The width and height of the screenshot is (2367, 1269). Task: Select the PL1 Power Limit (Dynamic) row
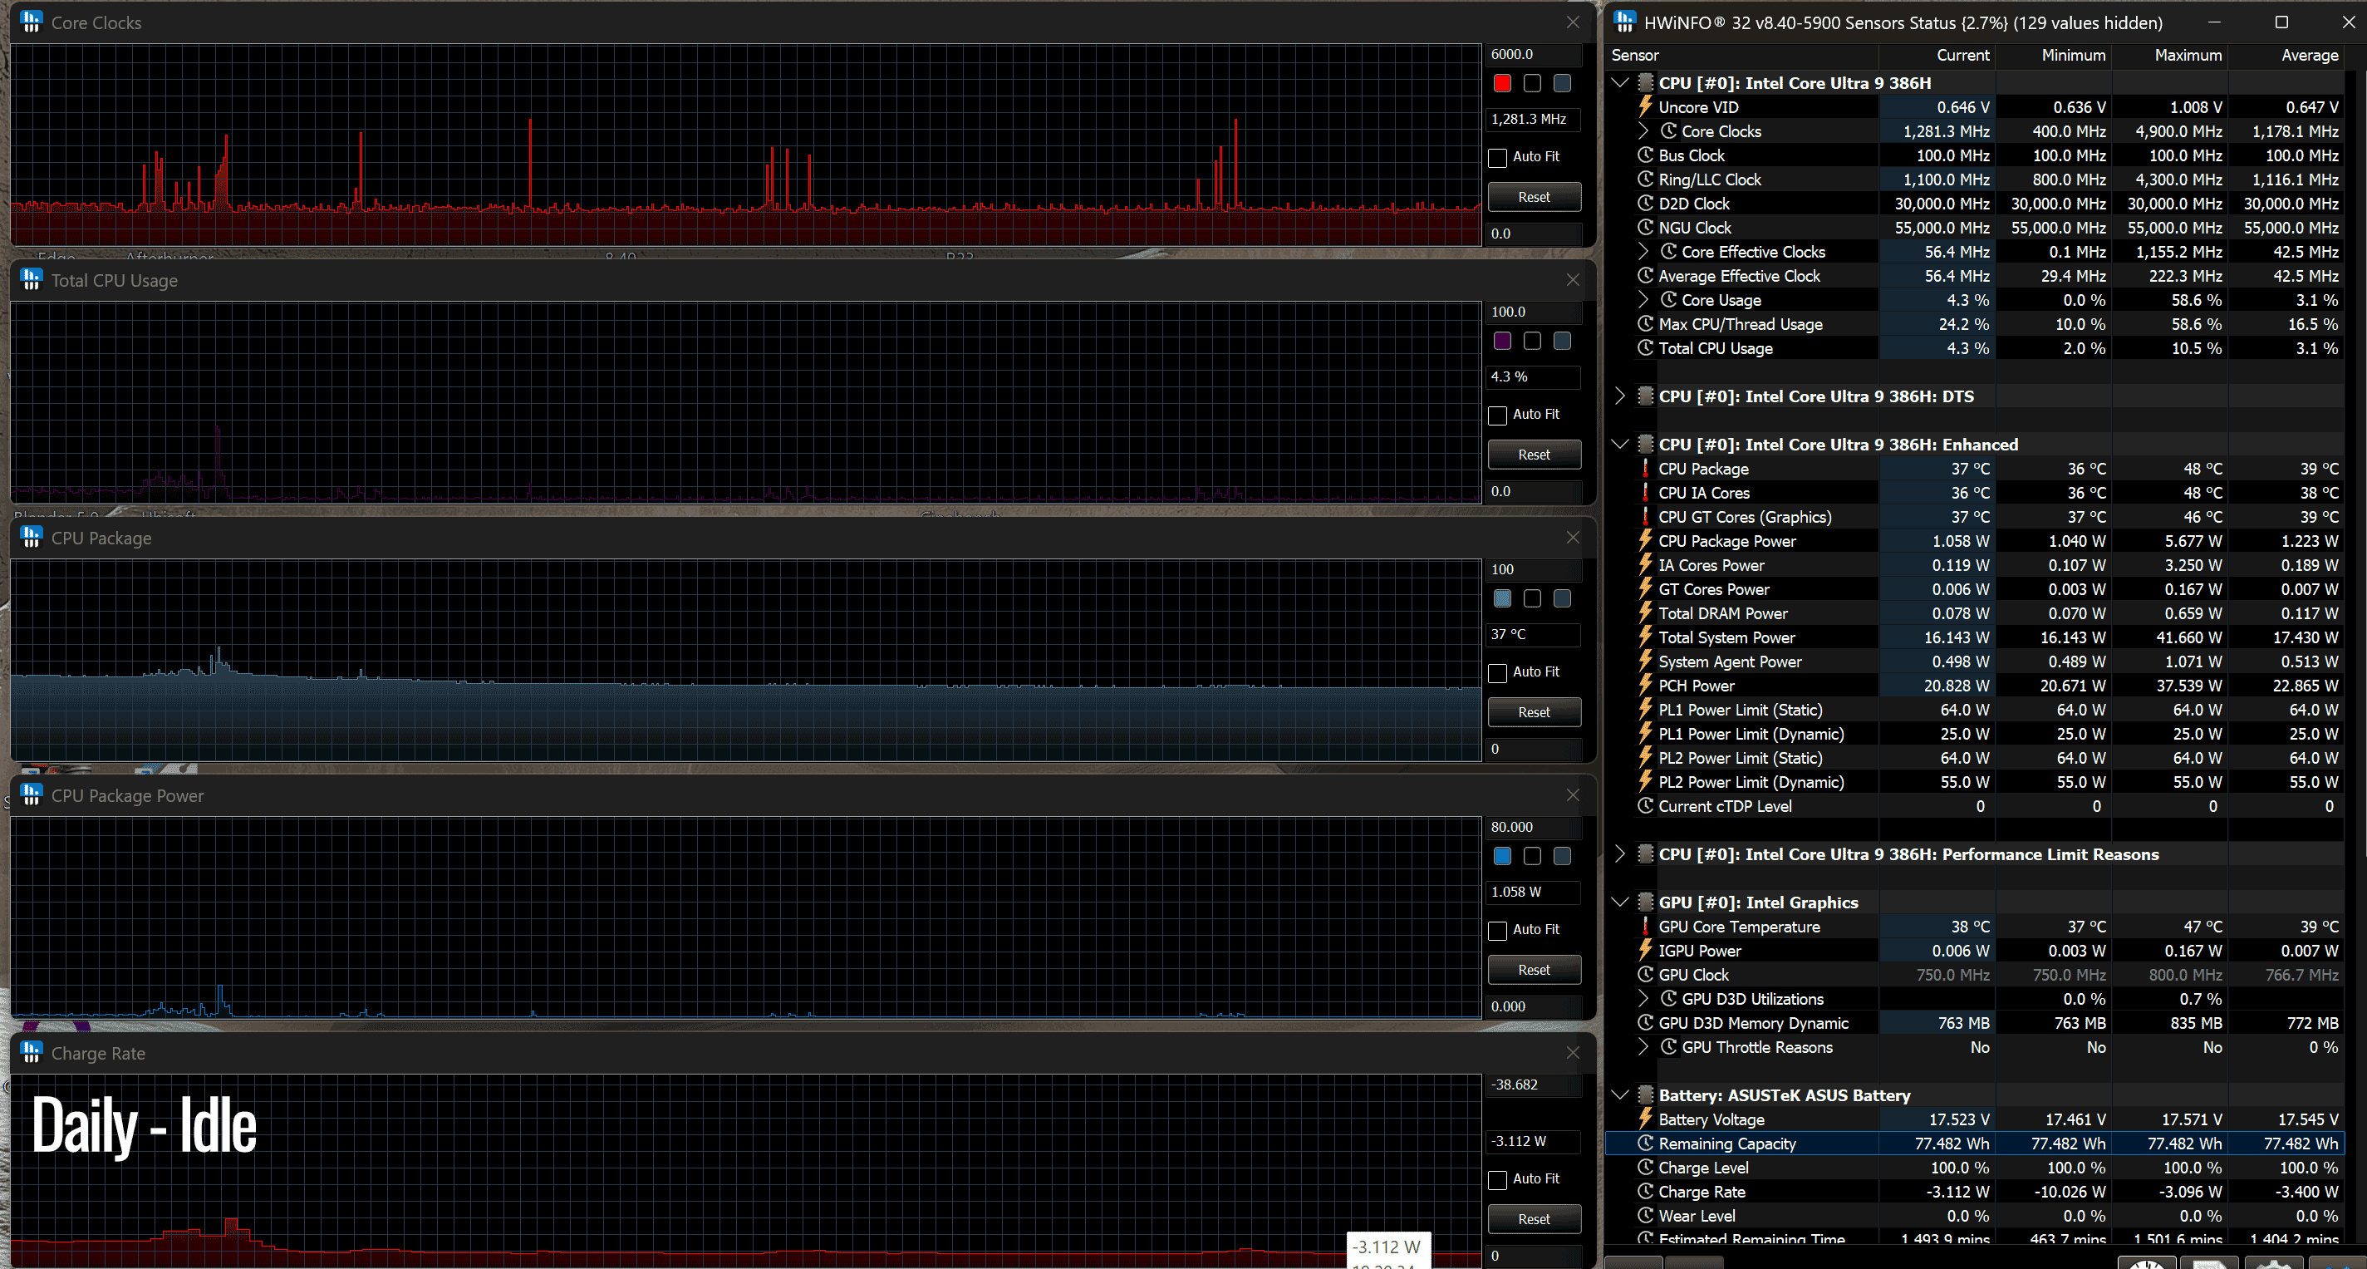click(x=1975, y=733)
